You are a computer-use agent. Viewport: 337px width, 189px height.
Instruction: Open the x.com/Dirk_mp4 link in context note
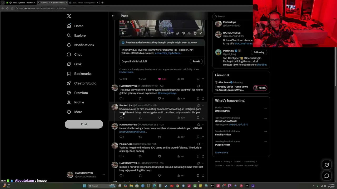[x=168, y=53]
